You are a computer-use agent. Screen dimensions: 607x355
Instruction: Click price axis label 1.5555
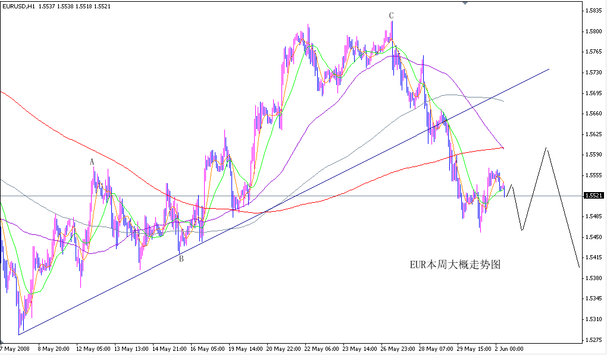click(594, 175)
